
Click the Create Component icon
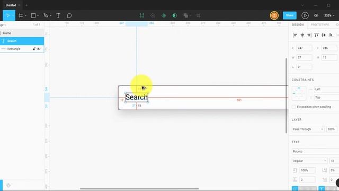pos(164,15)
